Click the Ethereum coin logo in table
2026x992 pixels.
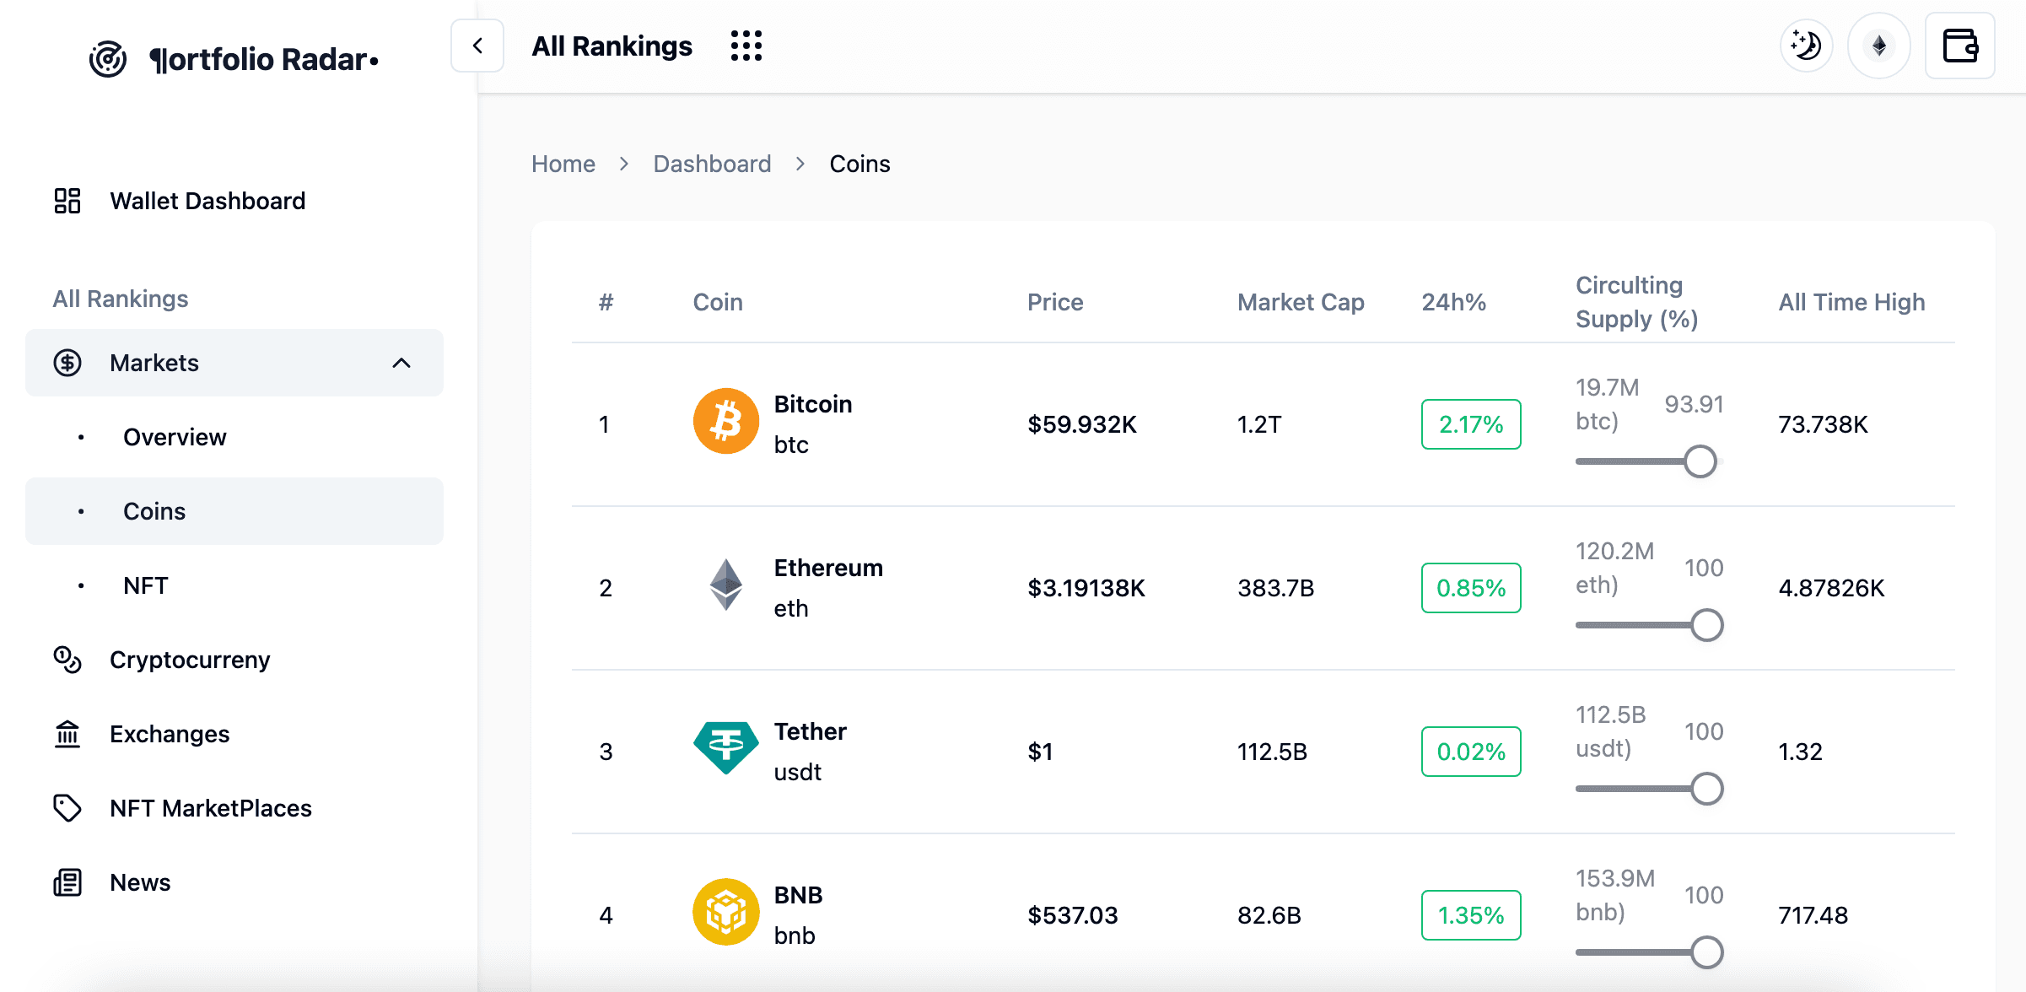click(x=725, y=585)
